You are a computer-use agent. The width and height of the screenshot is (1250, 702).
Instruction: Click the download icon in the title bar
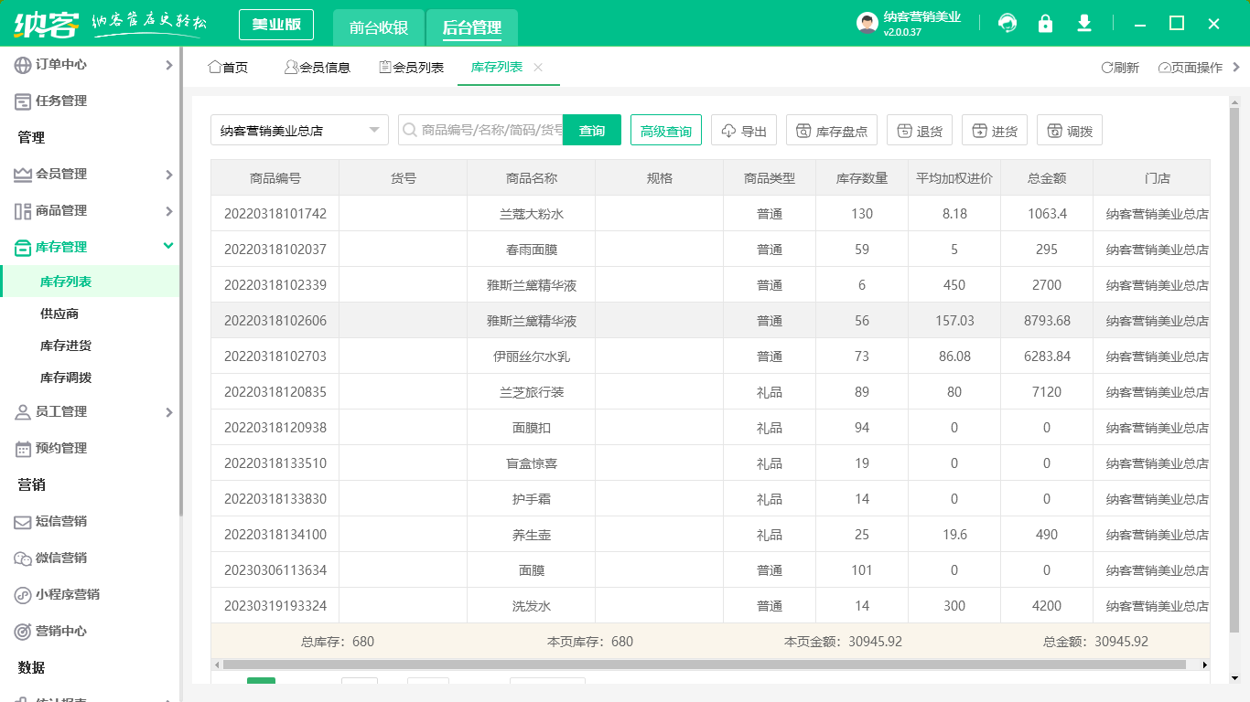[x=1083, y=23]
